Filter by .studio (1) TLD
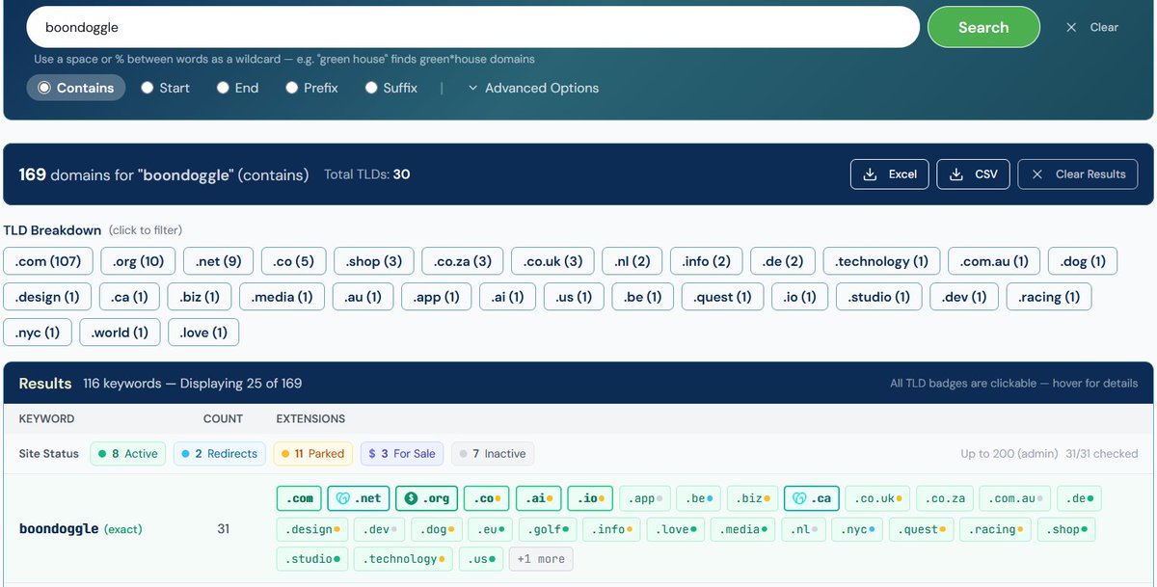The image size is (1157, 587). click(878, 297)
